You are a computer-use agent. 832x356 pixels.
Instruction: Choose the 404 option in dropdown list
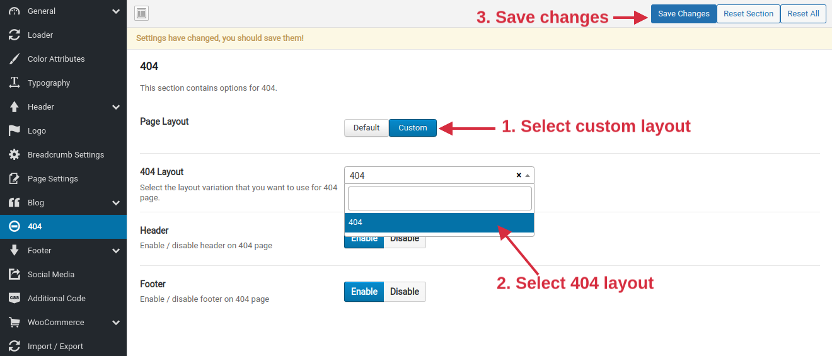pyautogui.click(x=439, y=222)
